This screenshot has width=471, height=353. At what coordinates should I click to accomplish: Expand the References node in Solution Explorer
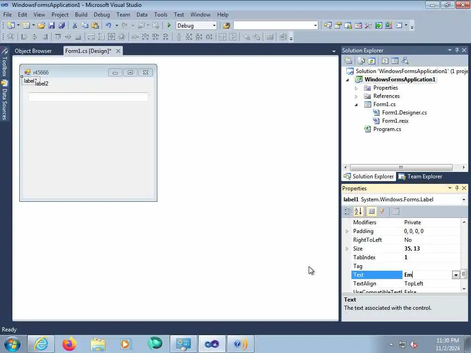pyautogui.click(x=356, y=97)
